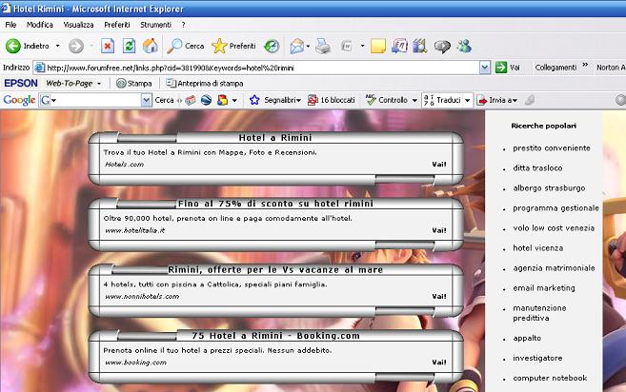Viewport: 626px width, 392px height.
Task: Click the Google Earth globe icon
Action: (206, 100)
